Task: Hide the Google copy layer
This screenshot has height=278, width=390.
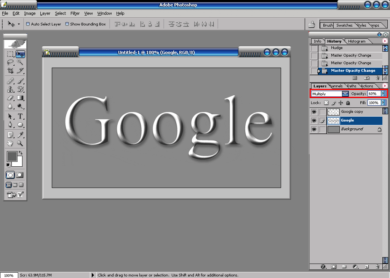Action: (x=314, y=112)
